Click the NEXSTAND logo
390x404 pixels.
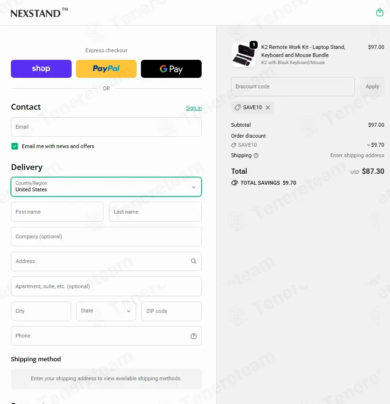click(39, 13)
